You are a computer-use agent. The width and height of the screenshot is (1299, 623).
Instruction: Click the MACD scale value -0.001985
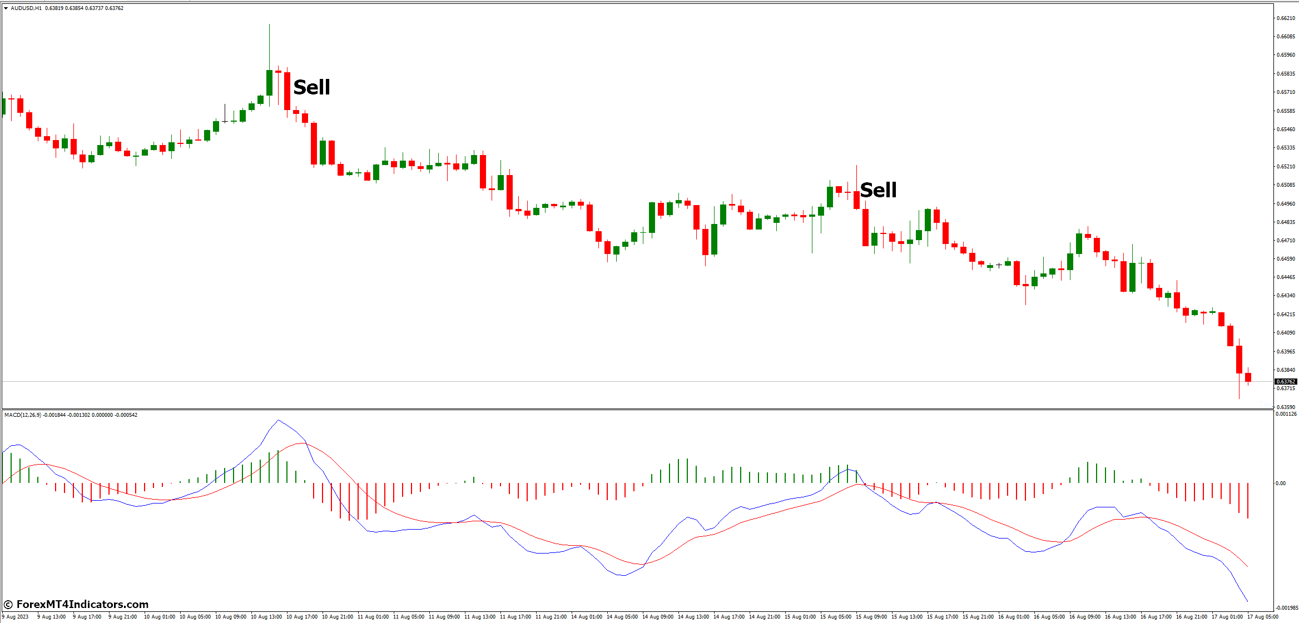tap(1286, 608)
